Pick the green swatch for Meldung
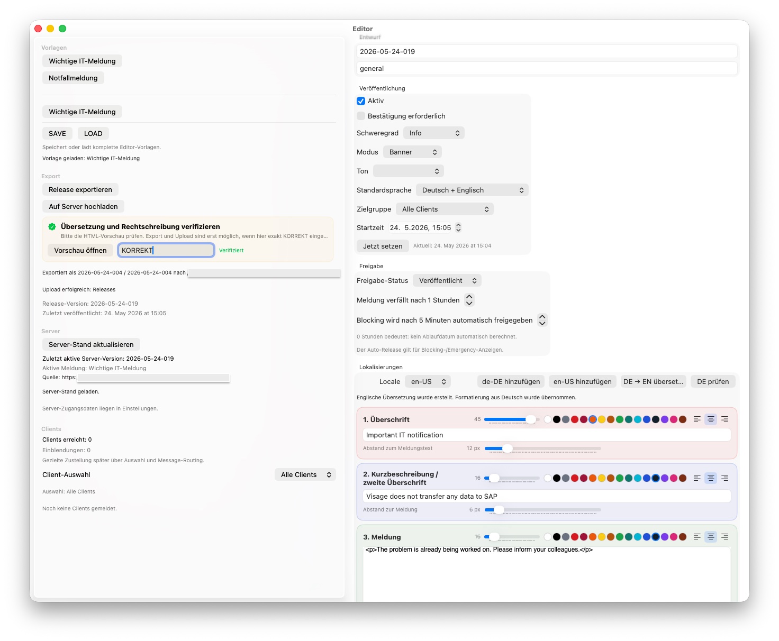The image size is (779, 641). (620, 537)
